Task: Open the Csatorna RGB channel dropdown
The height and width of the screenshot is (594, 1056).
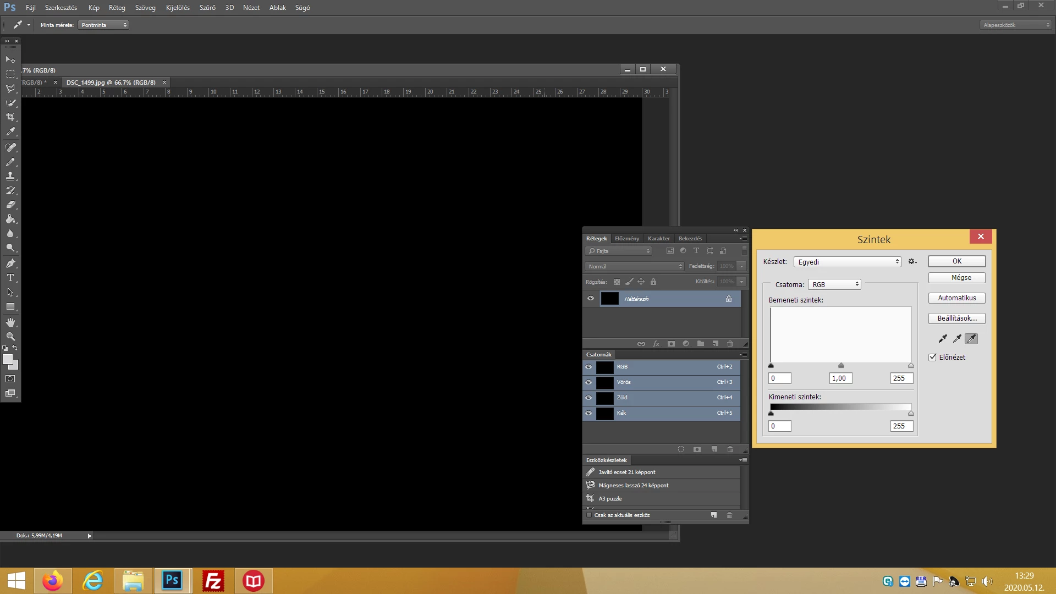Action: 834,284
